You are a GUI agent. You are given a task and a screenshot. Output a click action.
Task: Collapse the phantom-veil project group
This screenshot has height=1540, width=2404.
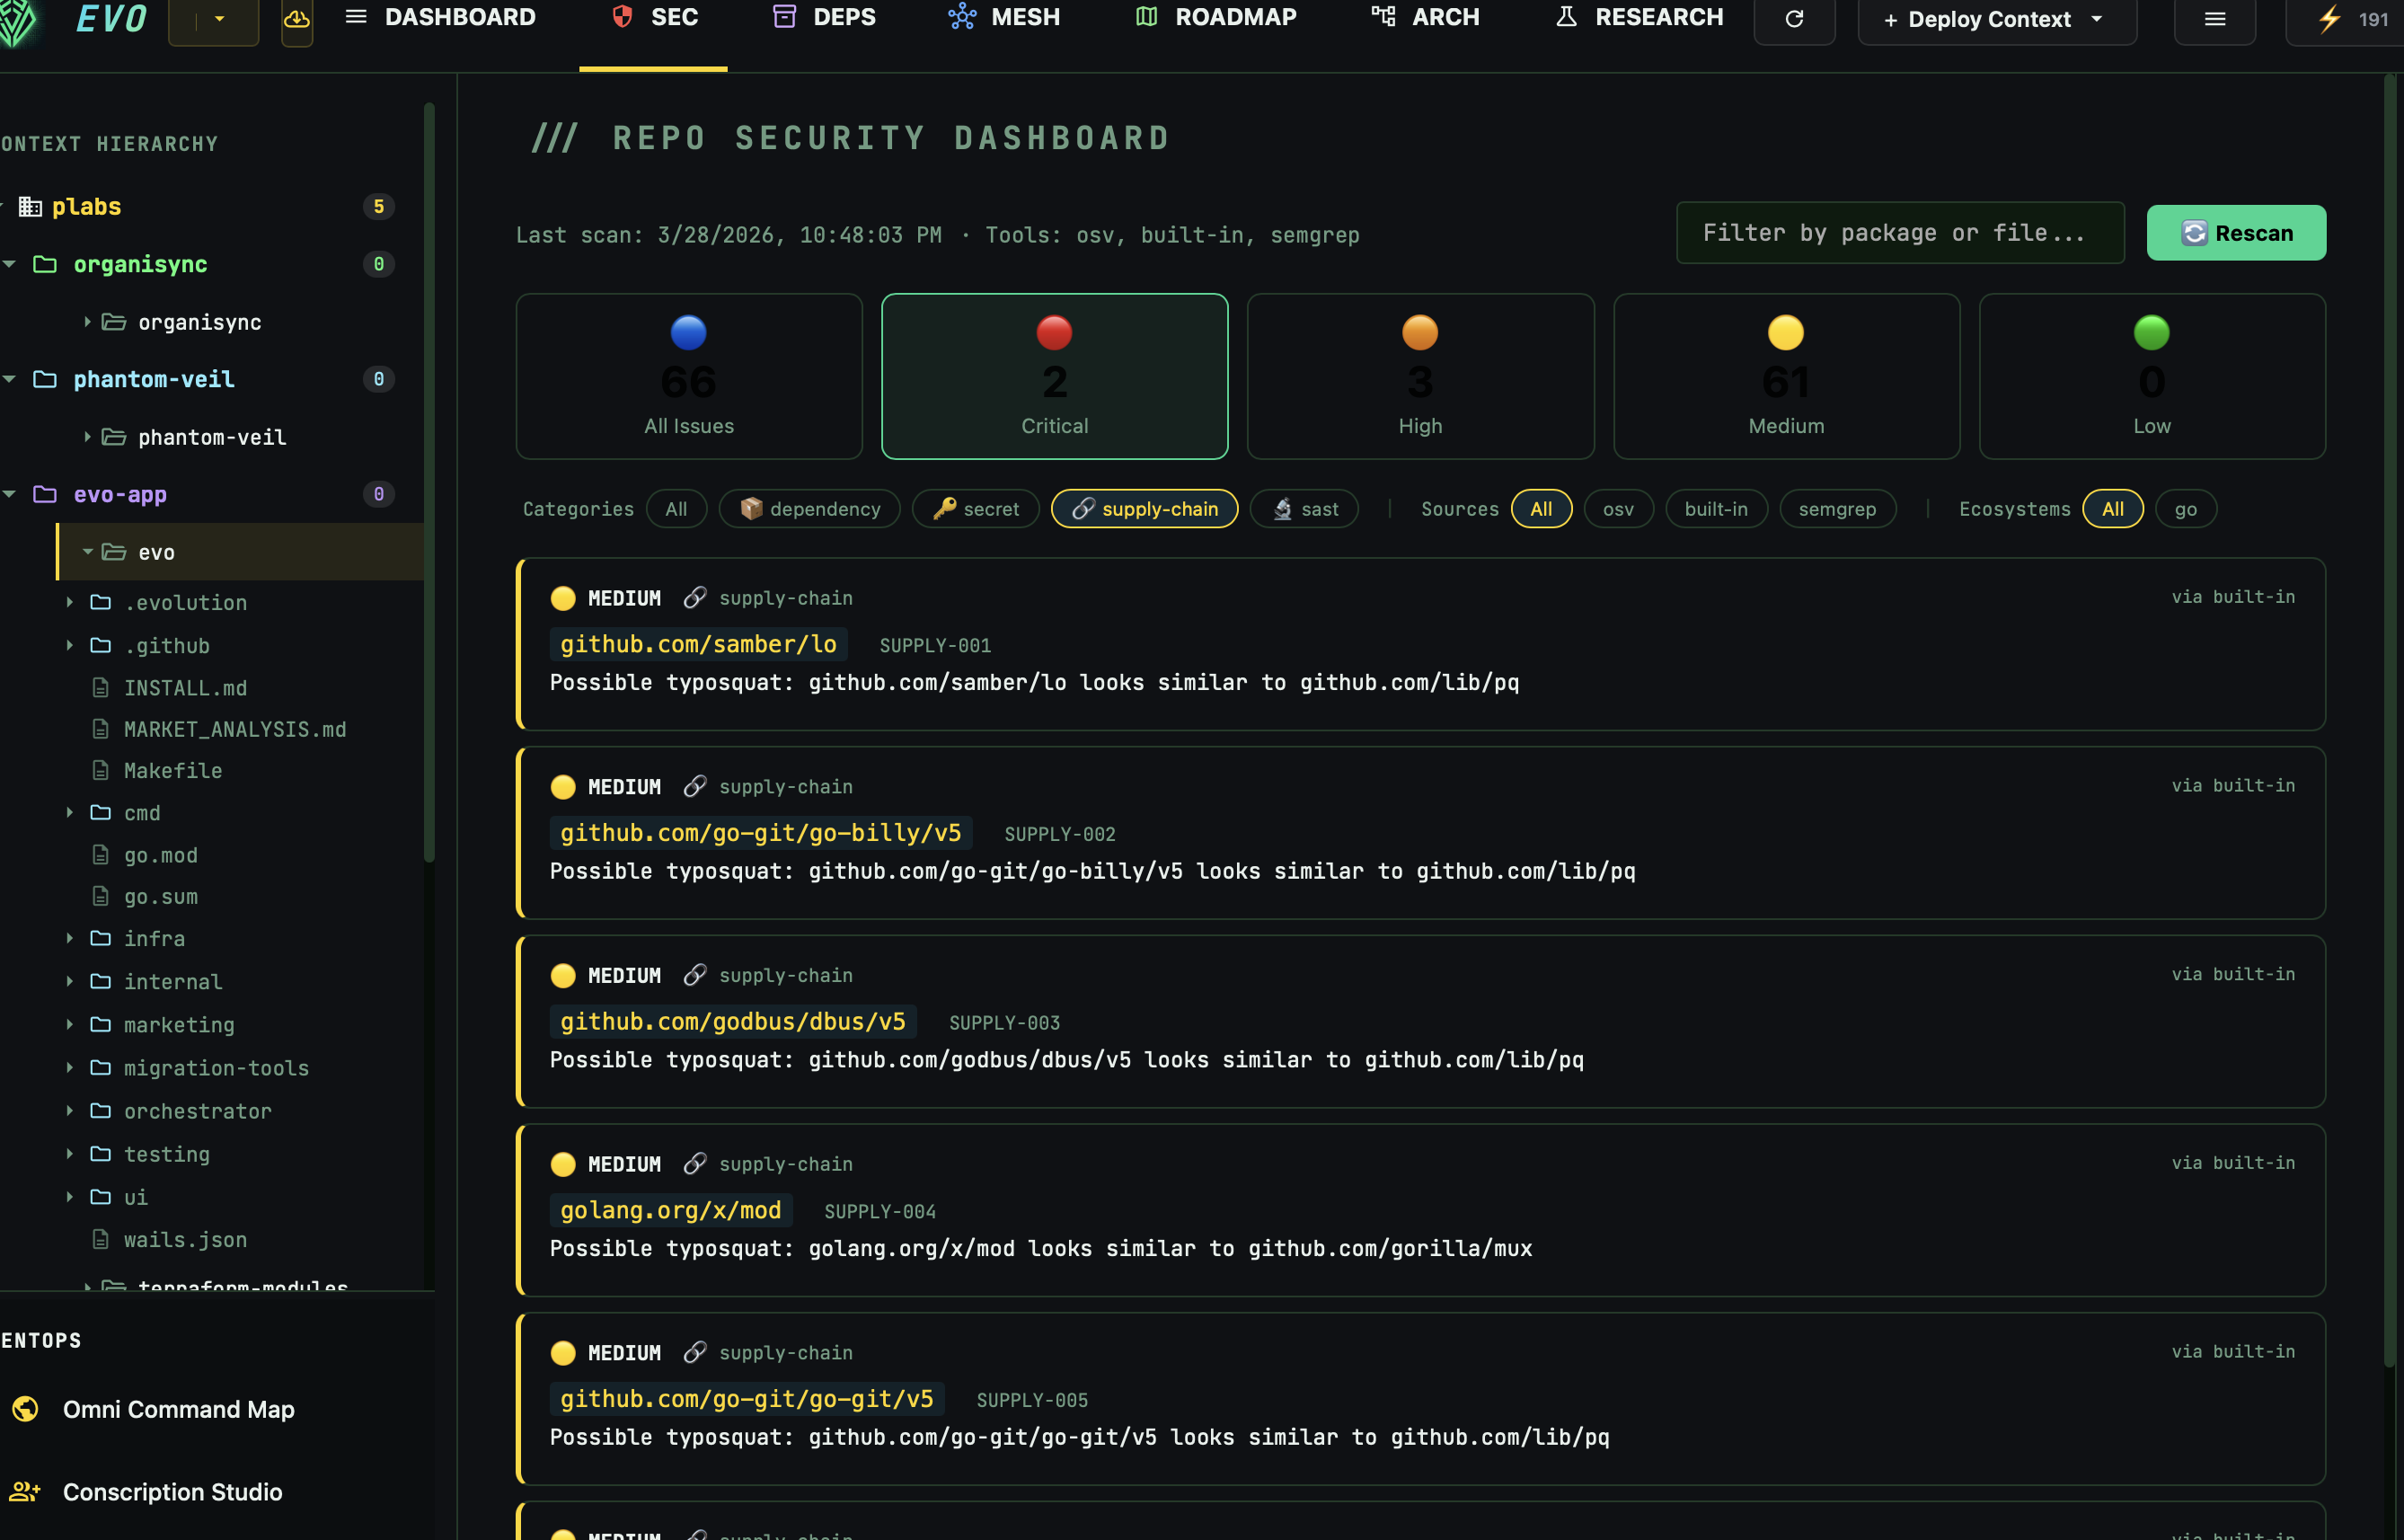(10, 379)
